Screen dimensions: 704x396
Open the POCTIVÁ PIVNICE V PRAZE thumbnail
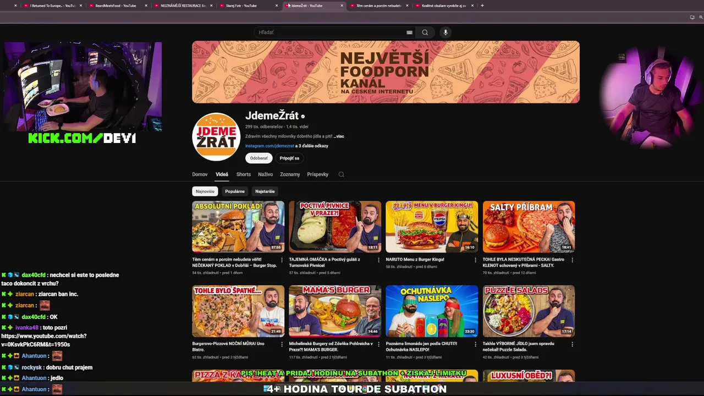(335, 227)
